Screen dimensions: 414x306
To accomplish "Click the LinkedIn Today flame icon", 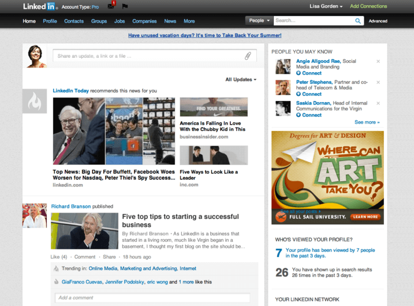I will pyautogui.click(x=35, y=101).
